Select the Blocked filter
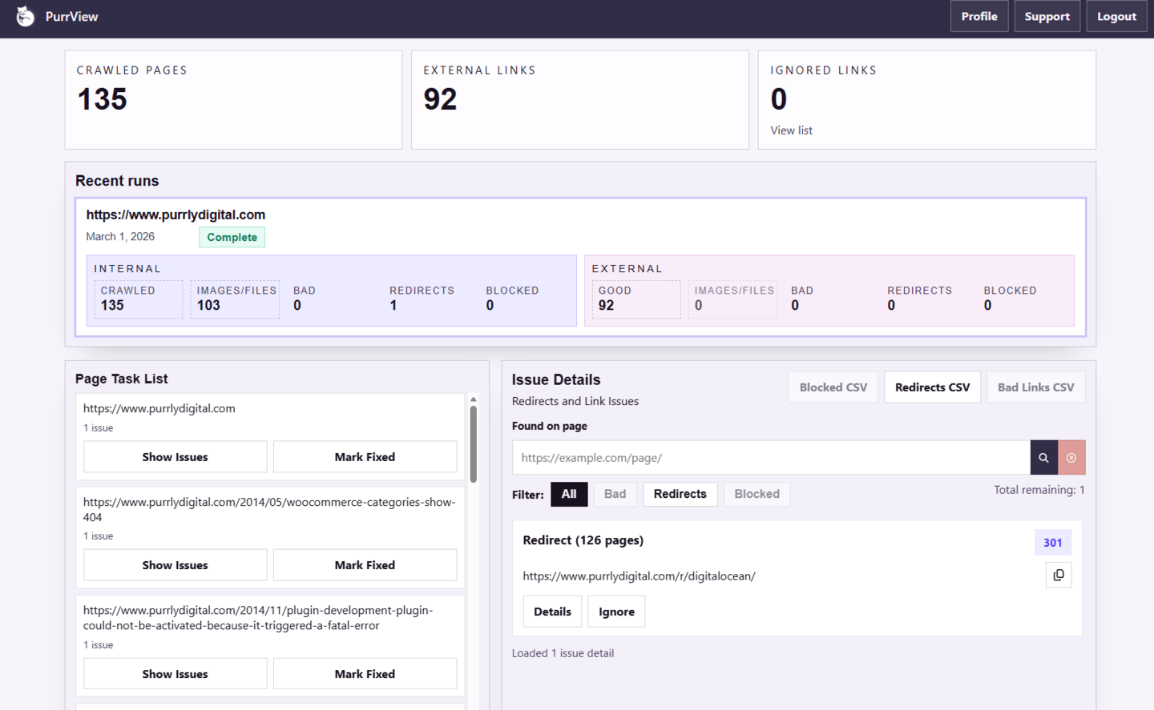The height and width of the screenshot is (710, 1154). point(757,494)
